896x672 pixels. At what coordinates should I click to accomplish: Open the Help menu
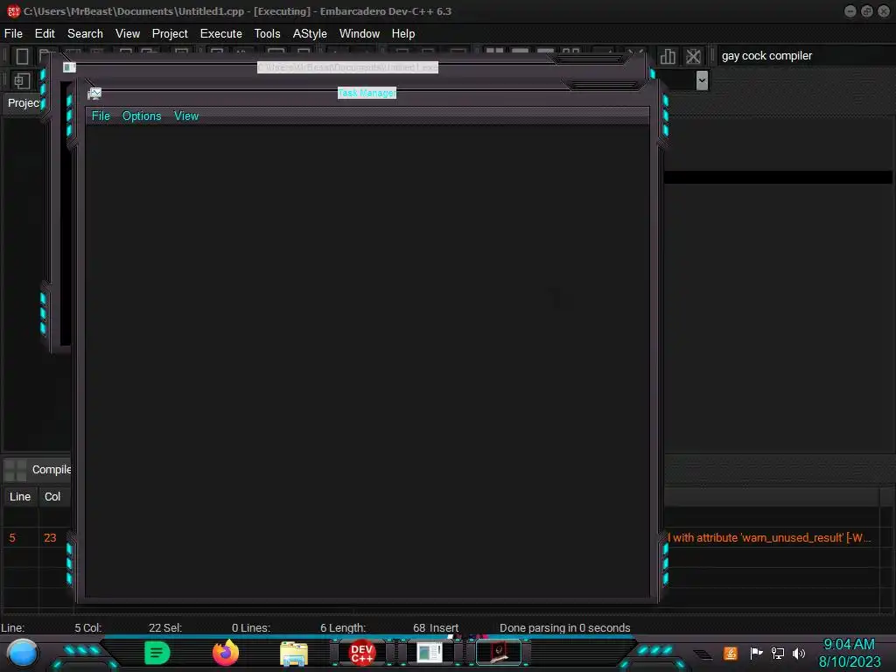click(x=403, y=34)
